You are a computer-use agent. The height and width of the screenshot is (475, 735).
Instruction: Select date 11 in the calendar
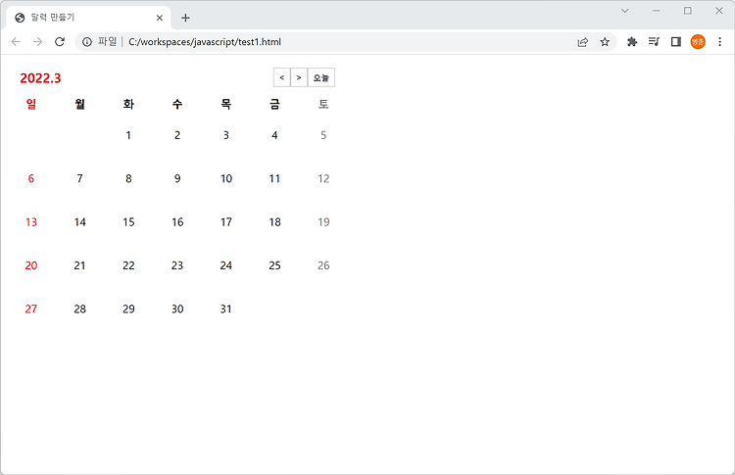click(274, 178)
